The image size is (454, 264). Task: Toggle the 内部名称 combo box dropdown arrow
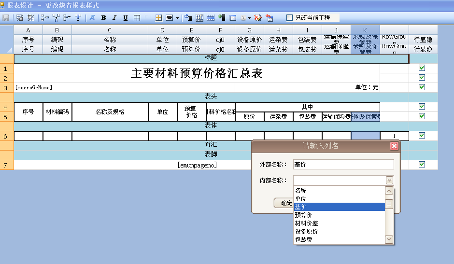389,180
